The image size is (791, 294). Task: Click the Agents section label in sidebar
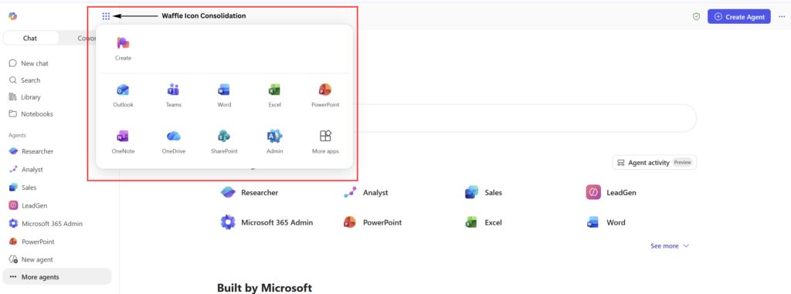(x=17, y=135)
